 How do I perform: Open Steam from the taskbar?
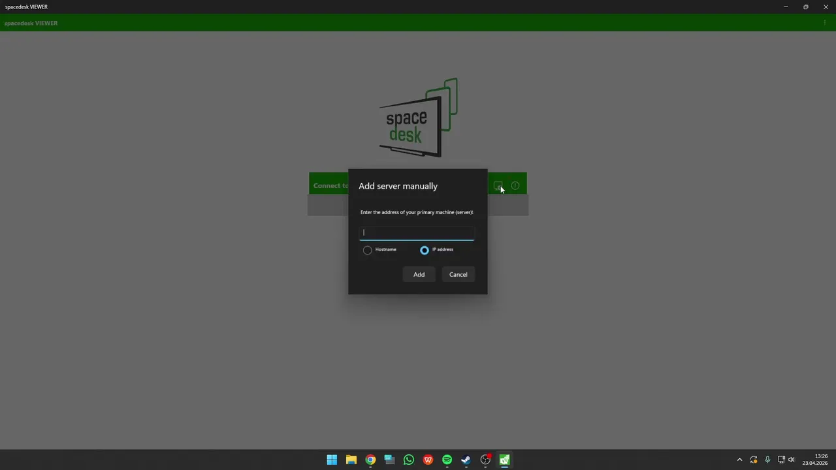[x=466, y=460]
